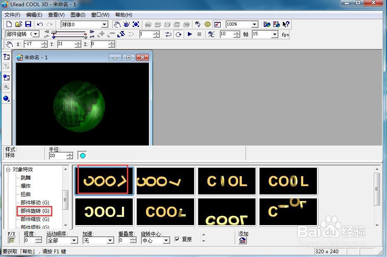This screenshot has height=257, width=387.
Task: Open the 窗口(W) menu
Action: (100, 15)
